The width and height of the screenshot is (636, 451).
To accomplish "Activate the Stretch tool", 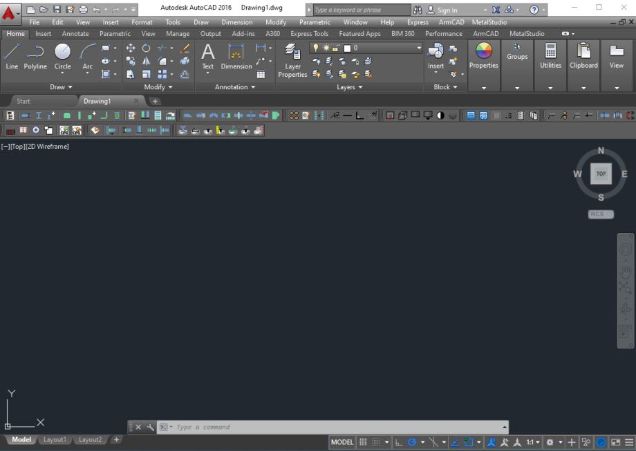I will coord(130,74).
